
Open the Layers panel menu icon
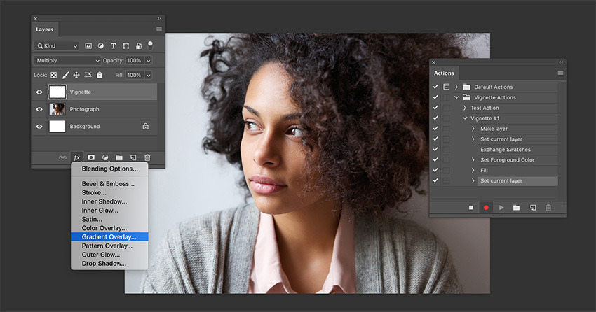(x=159, y=29)
